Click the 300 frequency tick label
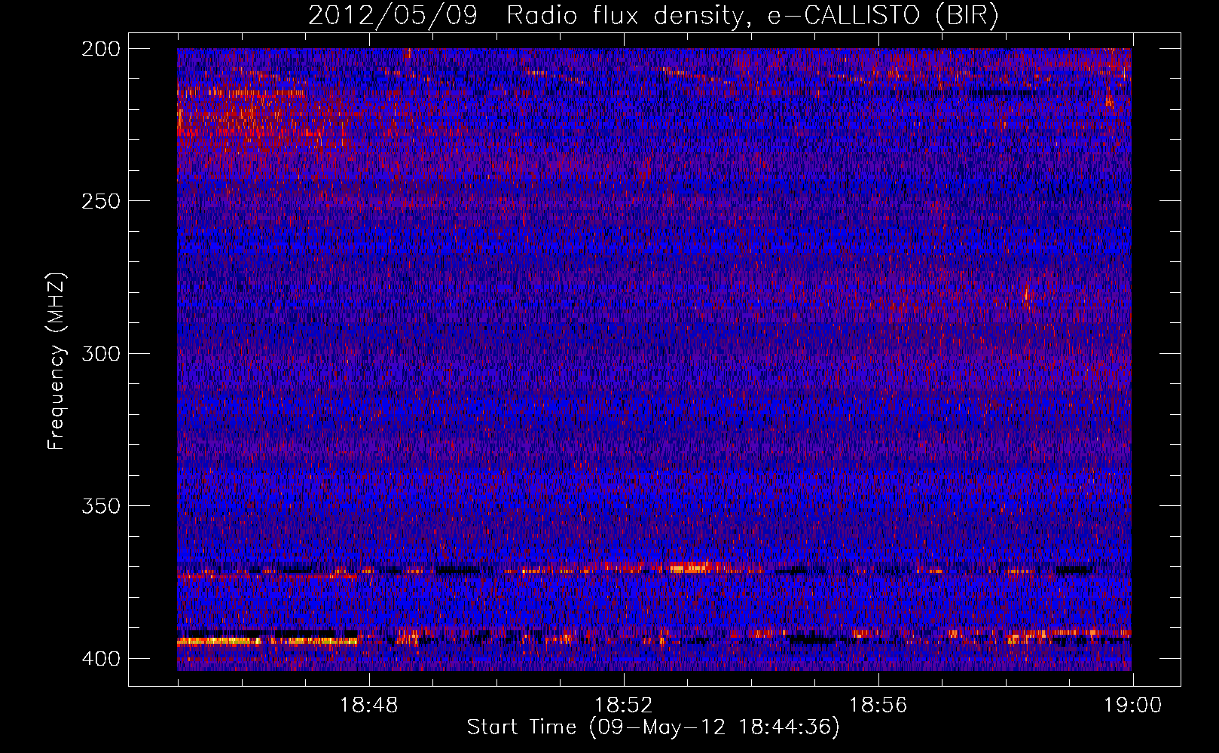The width and height of the screenshot is (1219, 753). [100, 353]
